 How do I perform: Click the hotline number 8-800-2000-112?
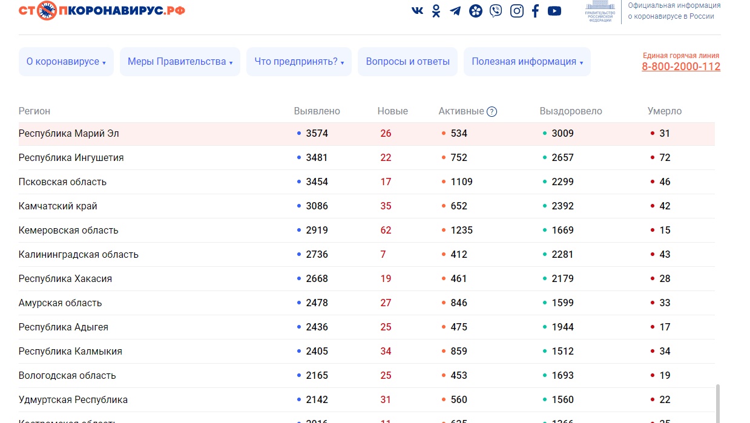click(681, 67)
